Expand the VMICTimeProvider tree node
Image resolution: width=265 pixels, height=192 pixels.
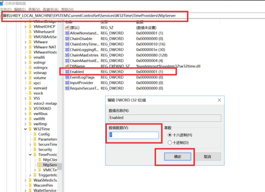(x=35, y=170)
